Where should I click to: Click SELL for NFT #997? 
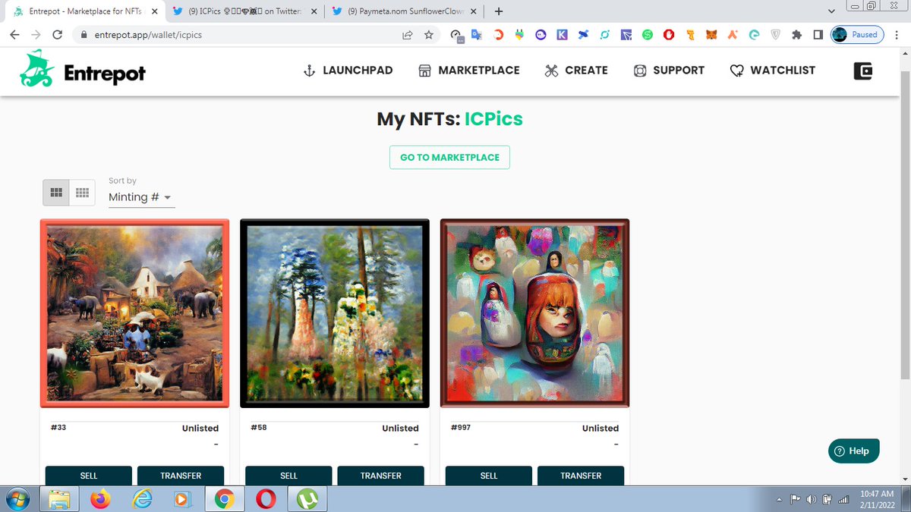coord(489,476)
